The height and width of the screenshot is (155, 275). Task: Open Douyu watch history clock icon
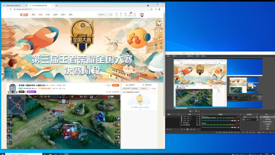coord(117,14)
